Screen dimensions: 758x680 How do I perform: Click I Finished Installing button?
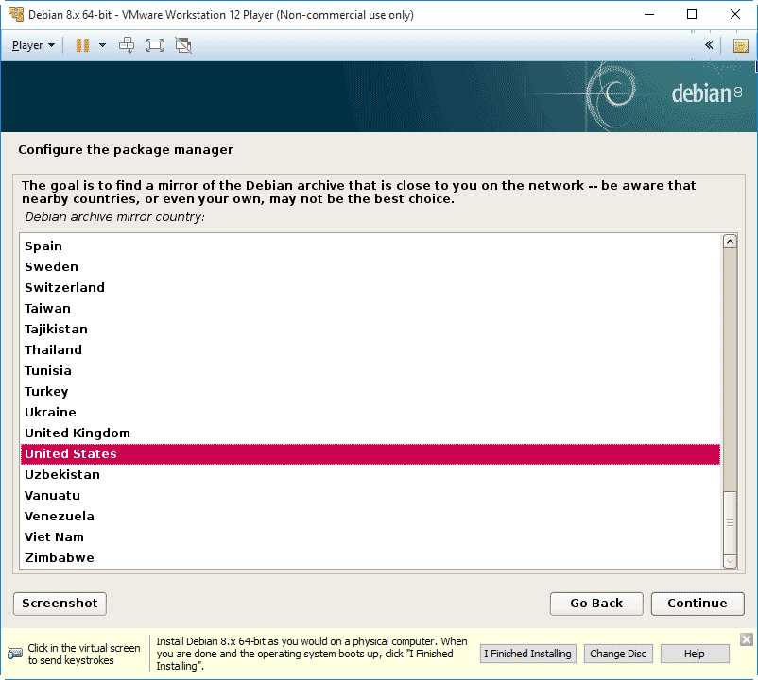[x=527, y=654]
